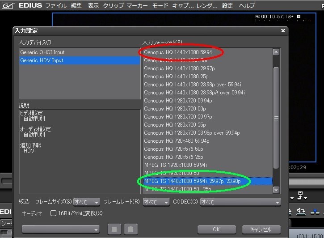Select MPEG TS 1920x1080 59.94i format
Viewport: 324px width, 238px height.
click(208, 165)
